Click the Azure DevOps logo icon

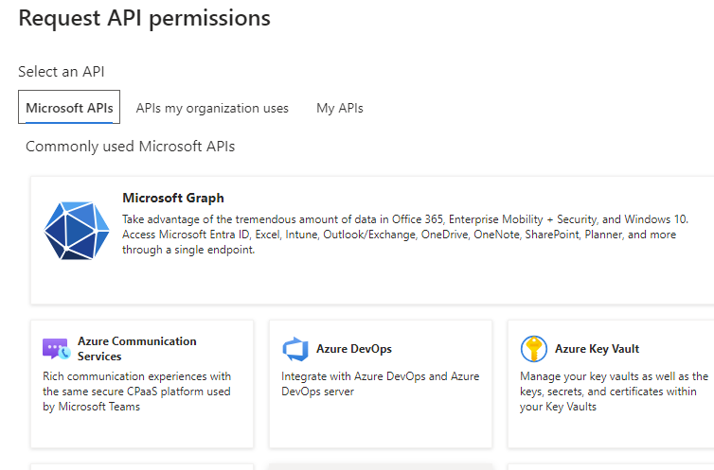coord(295,349)
